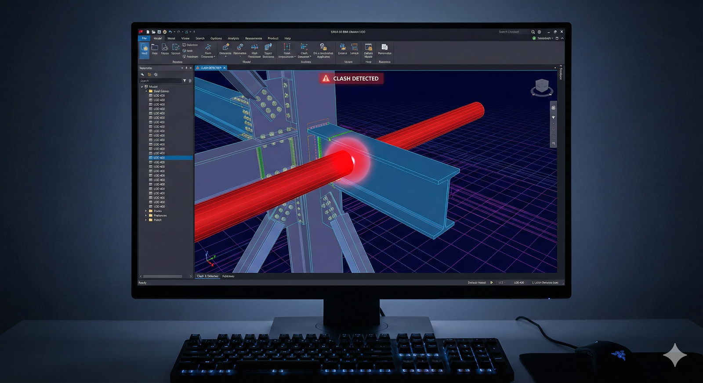The image size is (703, 383).
Task: Click the top icon in viewport navigation bar
Action: point(553,107)
